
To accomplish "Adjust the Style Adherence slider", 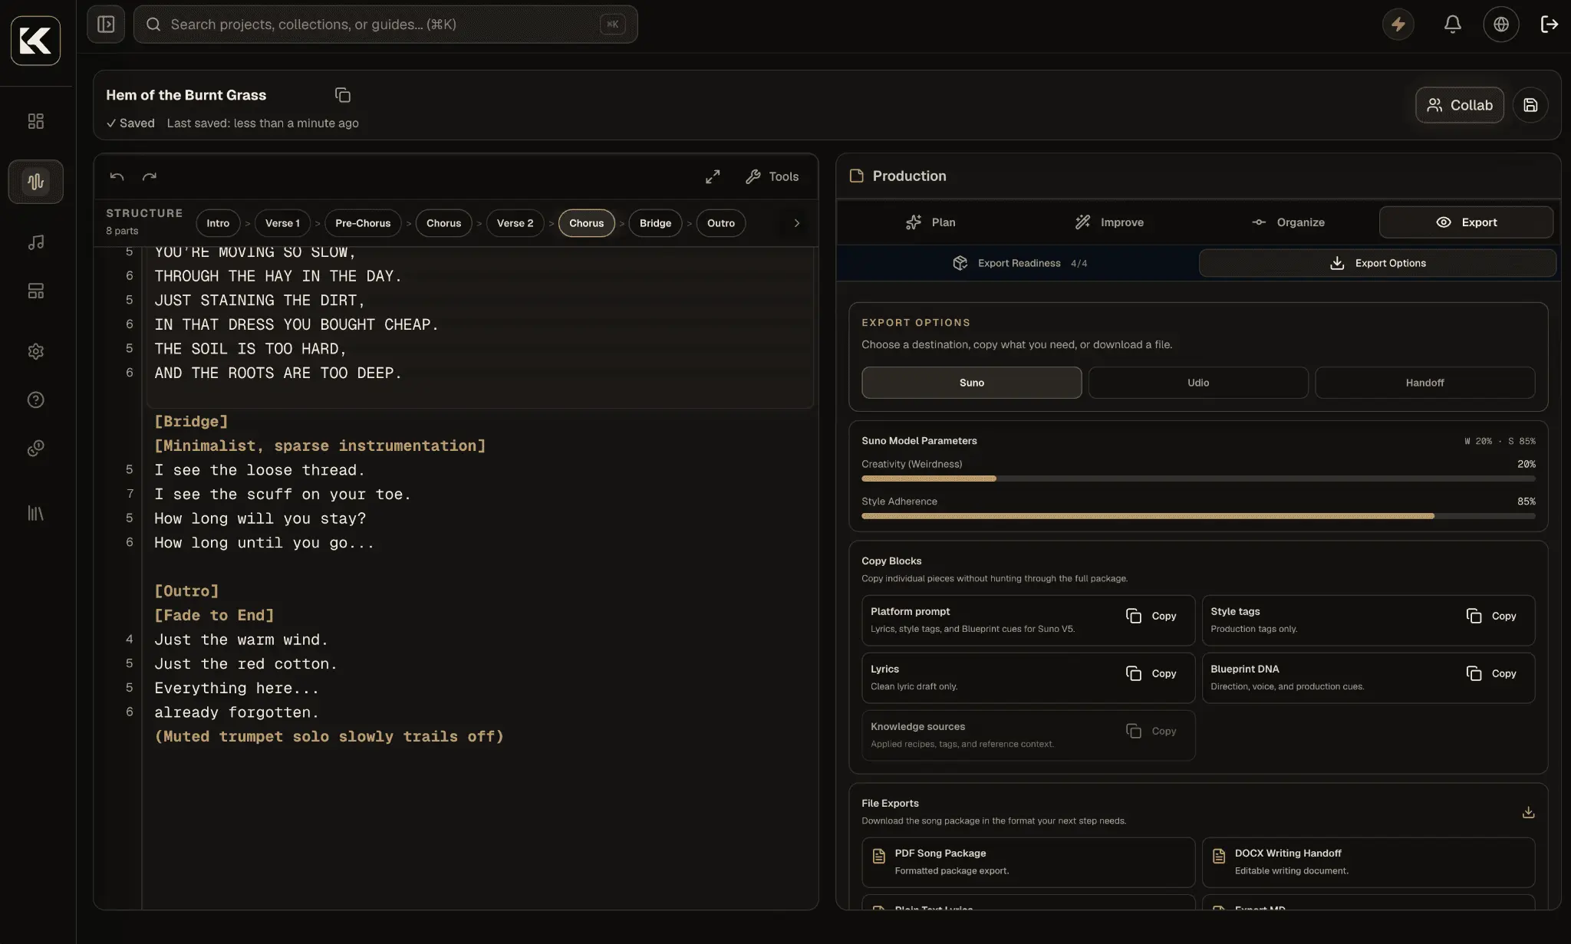I will click(x=1198, y=516).
